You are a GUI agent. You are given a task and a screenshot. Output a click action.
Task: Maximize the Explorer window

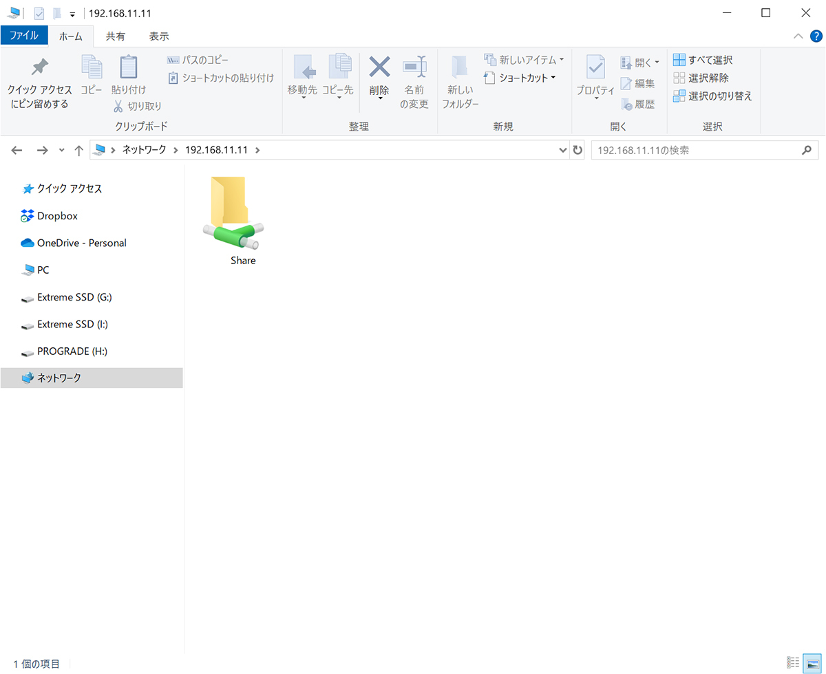pyautogui.click(x=766, y=12)
